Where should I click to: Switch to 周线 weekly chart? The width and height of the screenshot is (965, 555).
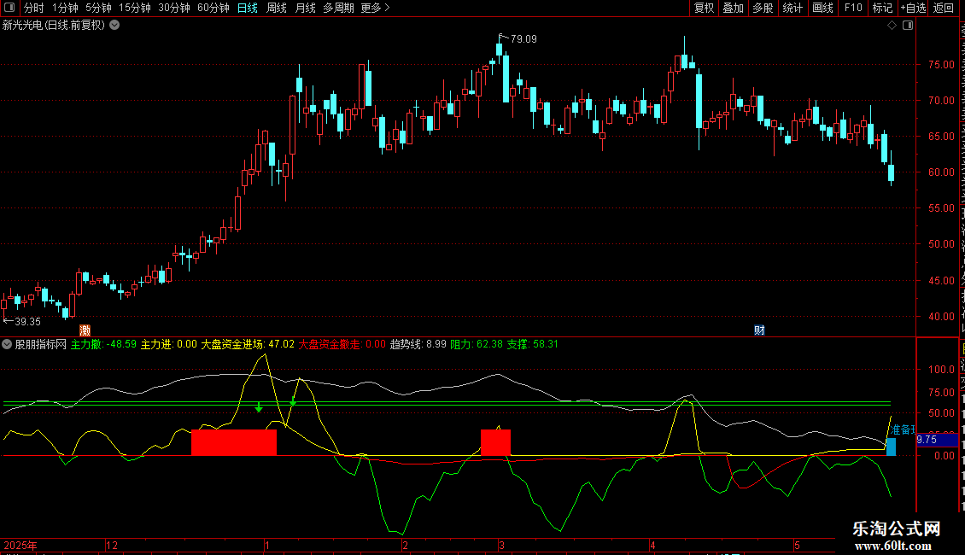point(277,8)
